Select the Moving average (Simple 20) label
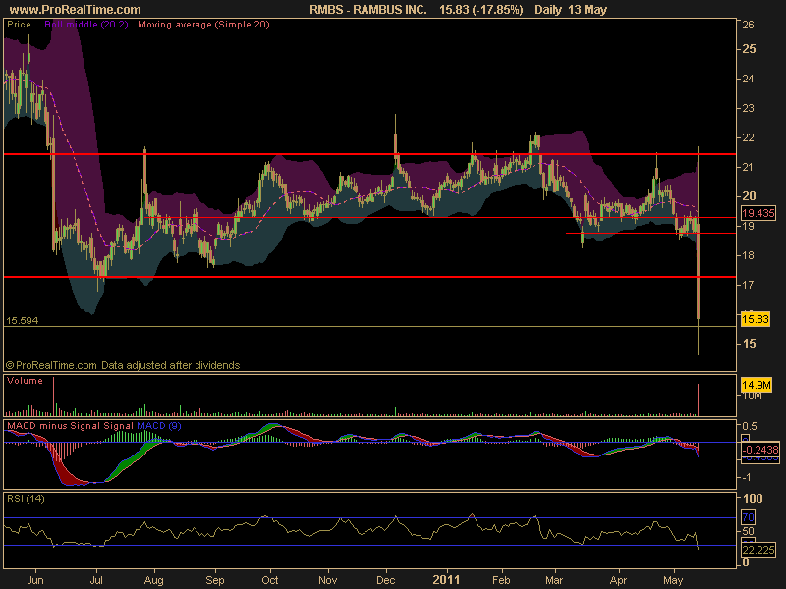The image size is (786, 589). pyautogui.click(x=203, y=24)
